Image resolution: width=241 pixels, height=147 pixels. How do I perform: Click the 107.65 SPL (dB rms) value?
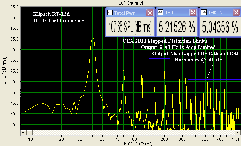pyautogui.click(x=130, y=27)
